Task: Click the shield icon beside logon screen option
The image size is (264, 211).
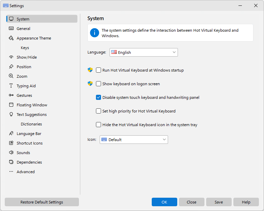Action: point(90,84)
